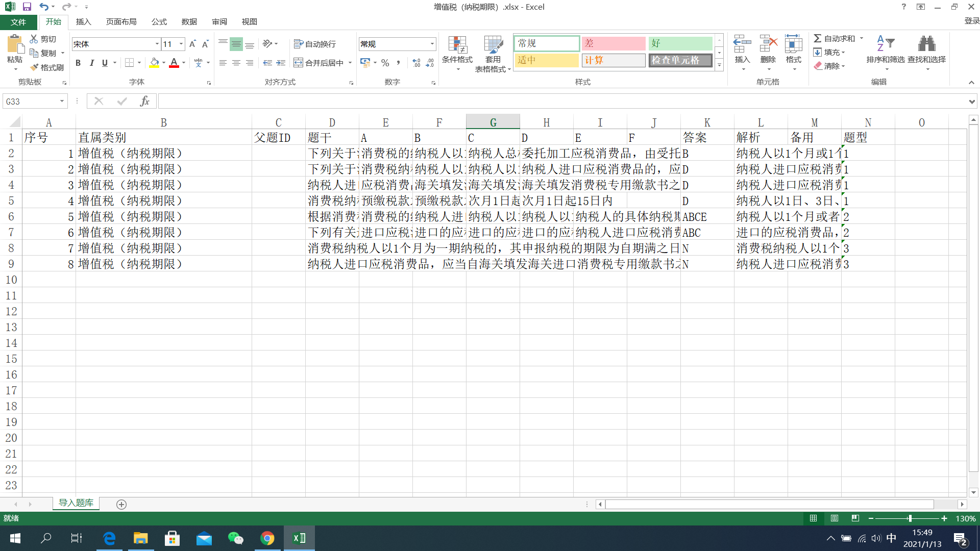Expand the Name Box G33 dropdown
The height and width of the screenshot is (551, 980).
pyautogui.click(x=62, y=101)
